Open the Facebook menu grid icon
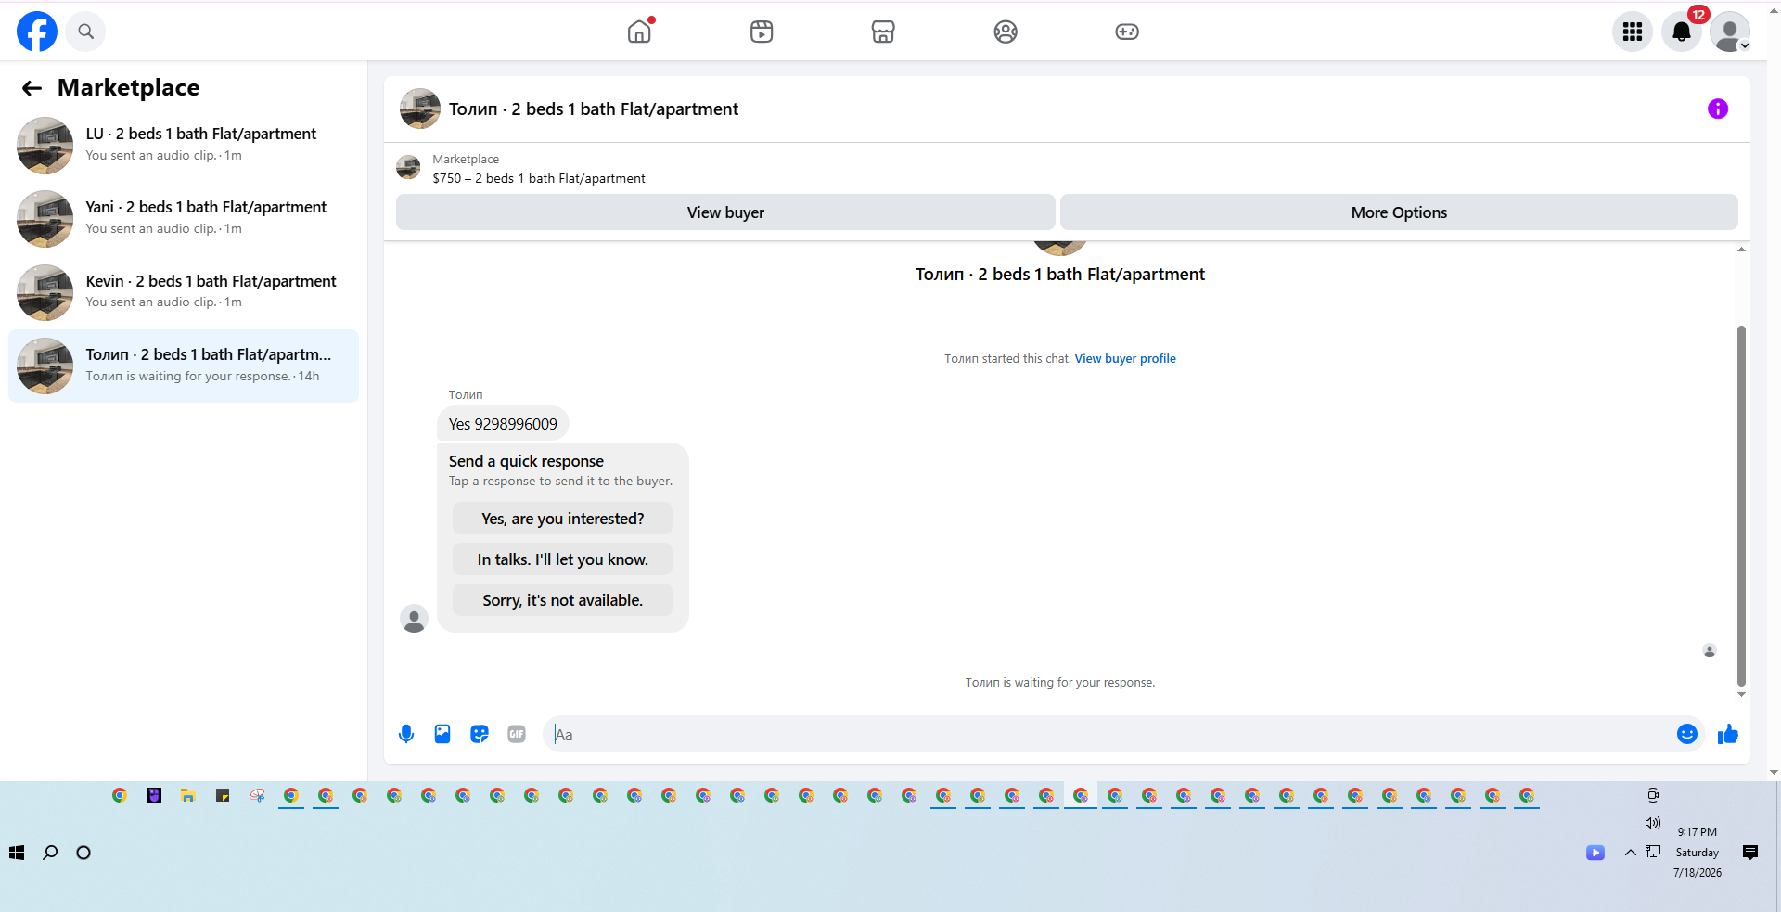 pos(1633,32)
